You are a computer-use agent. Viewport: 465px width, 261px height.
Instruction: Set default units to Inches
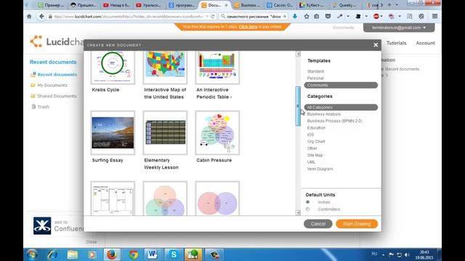click(308, 202)
